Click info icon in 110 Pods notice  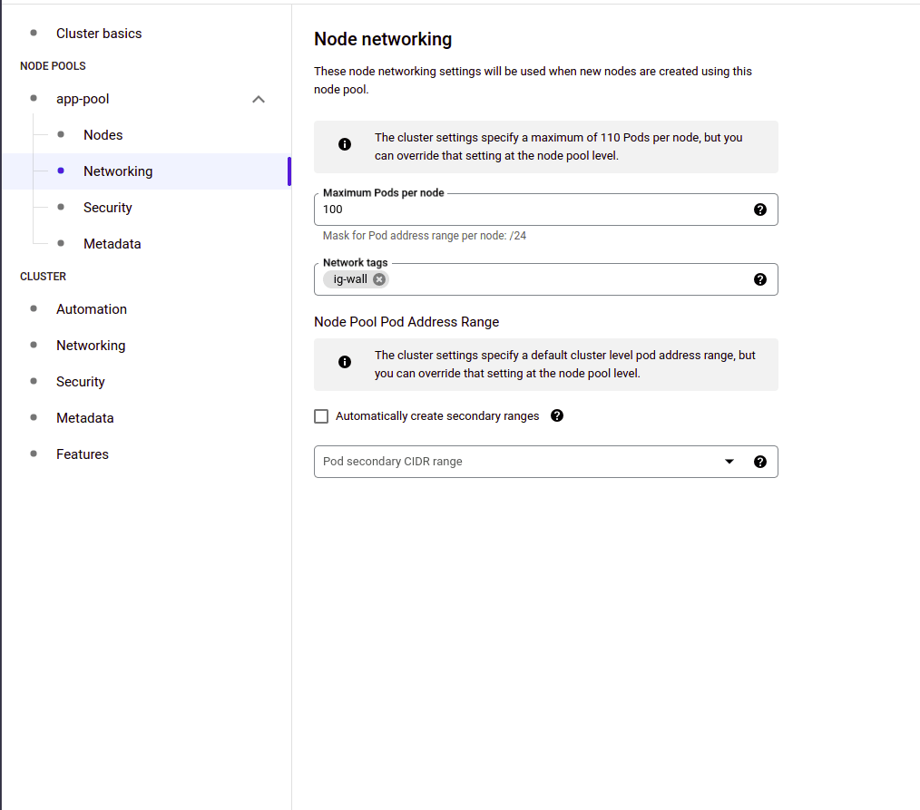click(x=345, y=144)
